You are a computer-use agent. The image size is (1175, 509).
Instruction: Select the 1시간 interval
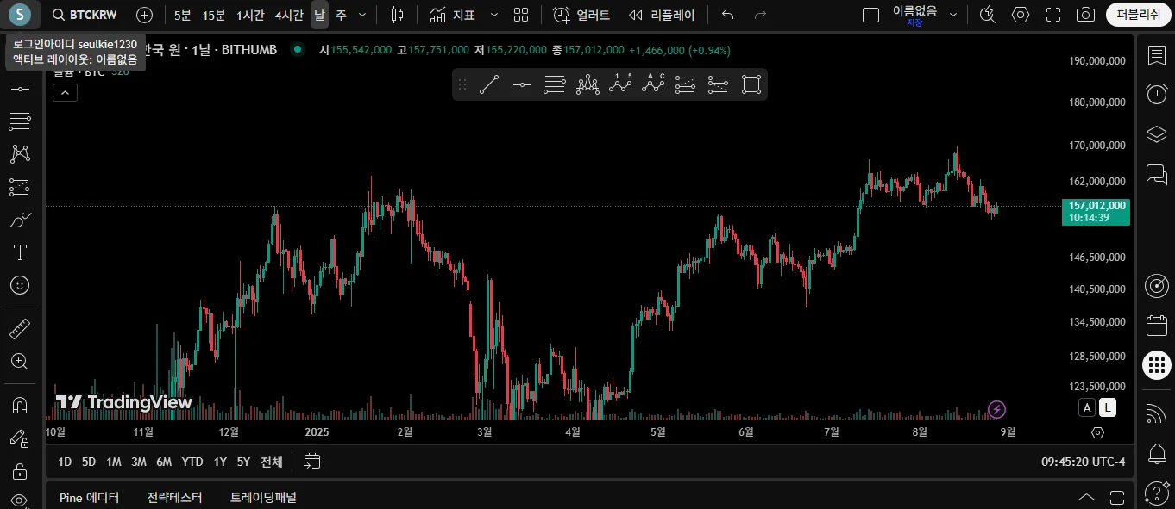click(x=250, y=15)
